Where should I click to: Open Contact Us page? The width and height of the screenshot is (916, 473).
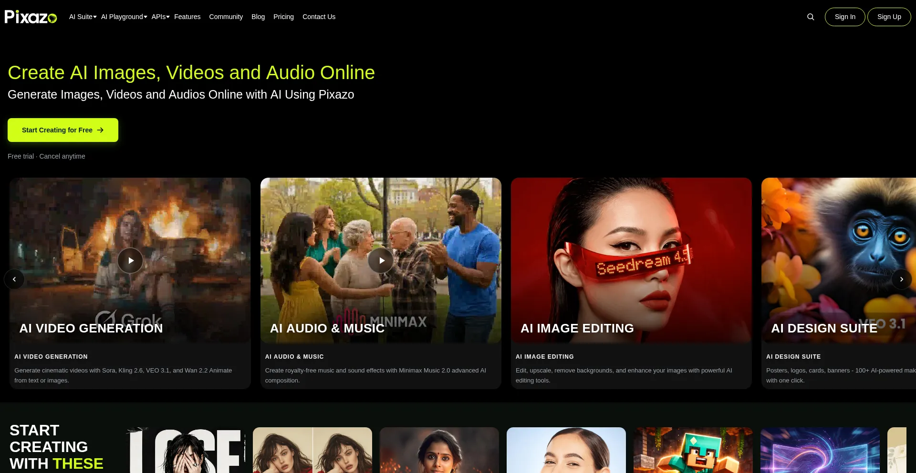tap(319, 17)
